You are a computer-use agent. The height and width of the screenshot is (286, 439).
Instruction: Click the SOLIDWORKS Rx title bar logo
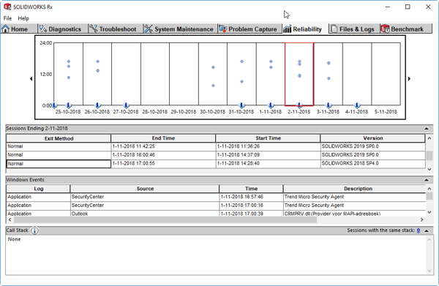pyautogui.click(x=7, y=7)
